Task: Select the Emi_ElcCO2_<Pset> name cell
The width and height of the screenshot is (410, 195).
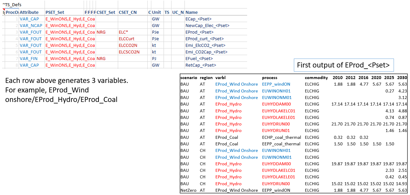Action: click(x=205, y=45)
